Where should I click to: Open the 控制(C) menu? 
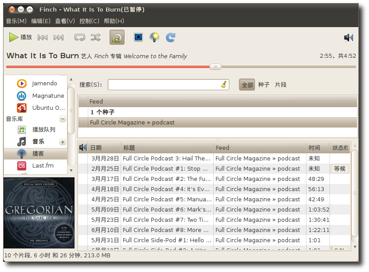pos(89,21)
